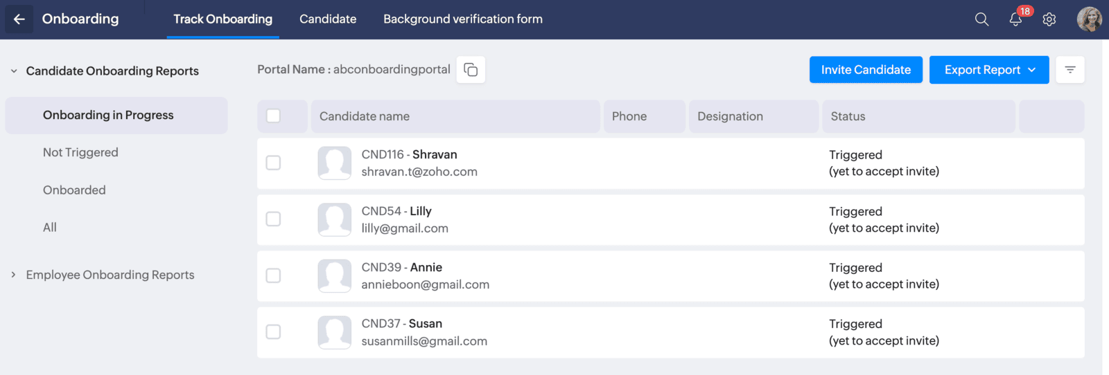Open the Onboarded report in sidebar
This screenshot has width=1109, height=375.
(74, 190)
